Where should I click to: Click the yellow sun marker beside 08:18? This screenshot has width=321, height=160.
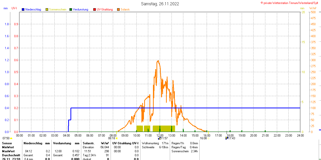[x=117, y=138]
